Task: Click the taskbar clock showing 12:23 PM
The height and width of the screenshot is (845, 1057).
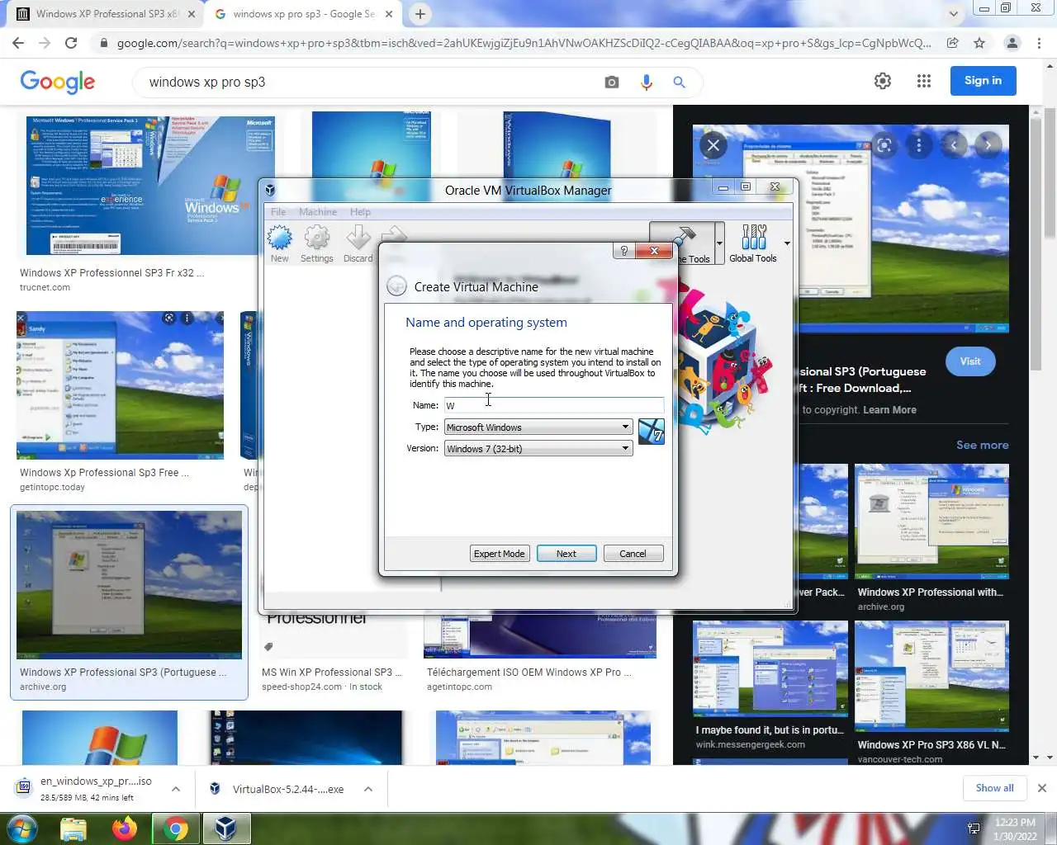Action: (1015, 828)
